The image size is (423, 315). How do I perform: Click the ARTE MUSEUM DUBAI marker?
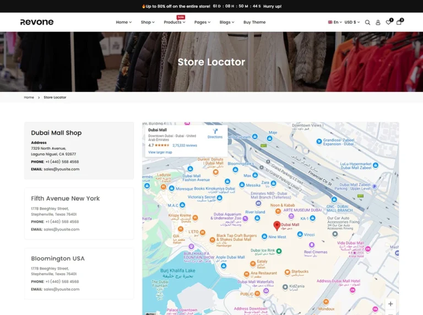pyautogui.click(x=291, y=216)
